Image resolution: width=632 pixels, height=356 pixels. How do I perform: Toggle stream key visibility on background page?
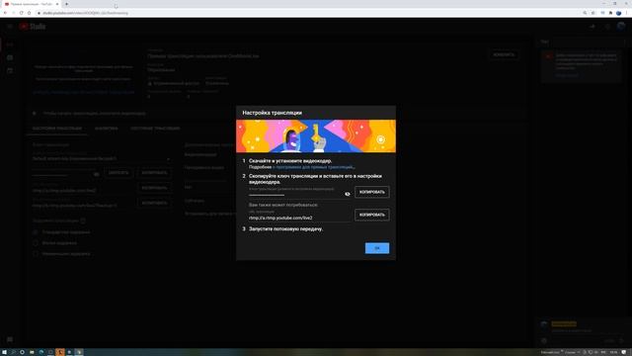97,174
